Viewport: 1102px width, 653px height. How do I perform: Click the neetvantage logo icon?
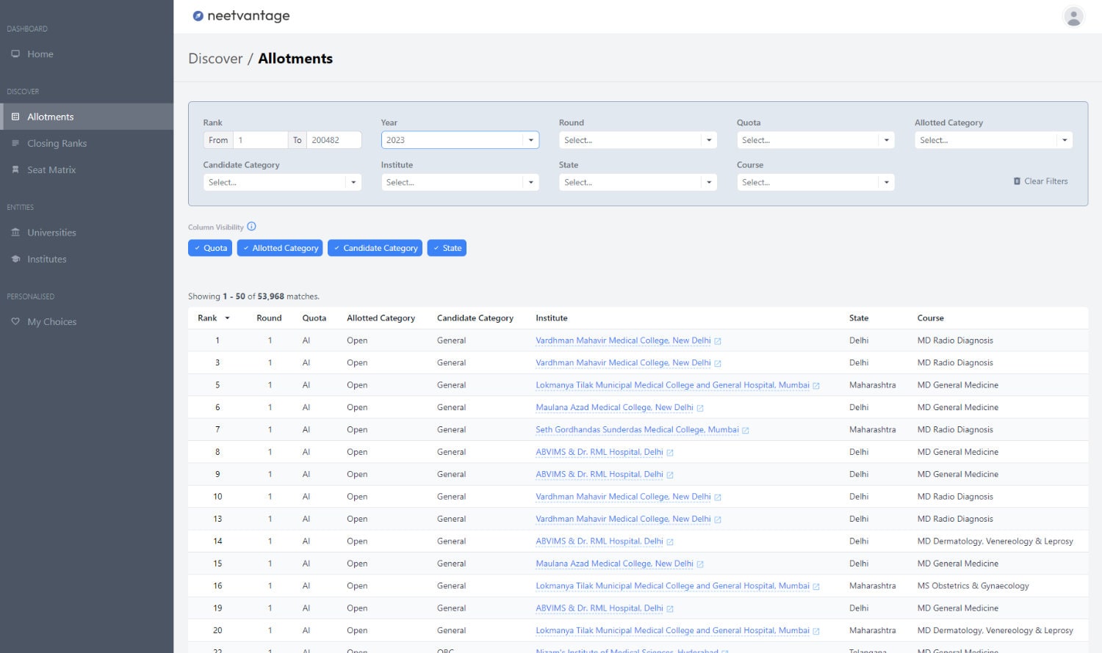click(x=198, y=16)
